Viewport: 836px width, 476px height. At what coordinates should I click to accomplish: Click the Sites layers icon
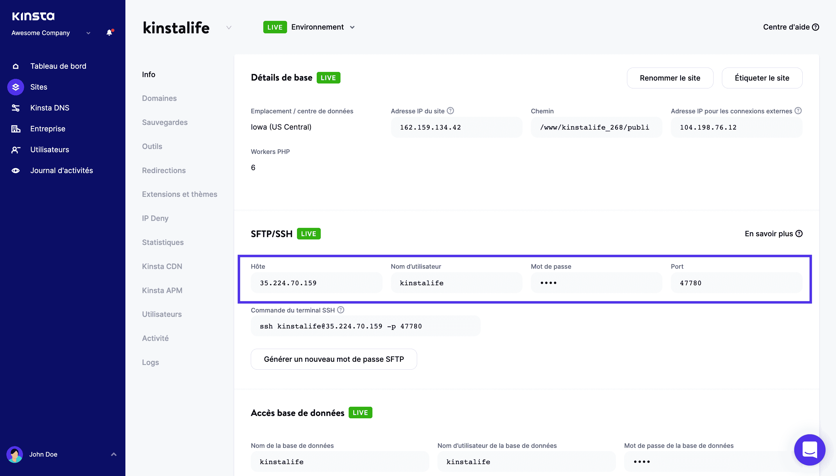pyautogui.click(x=15, y=87)
